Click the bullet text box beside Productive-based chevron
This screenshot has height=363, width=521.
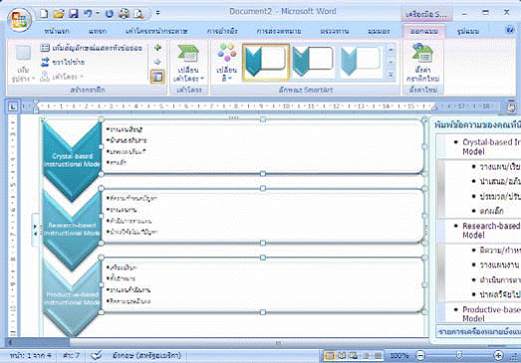click(x=263, y=284)
